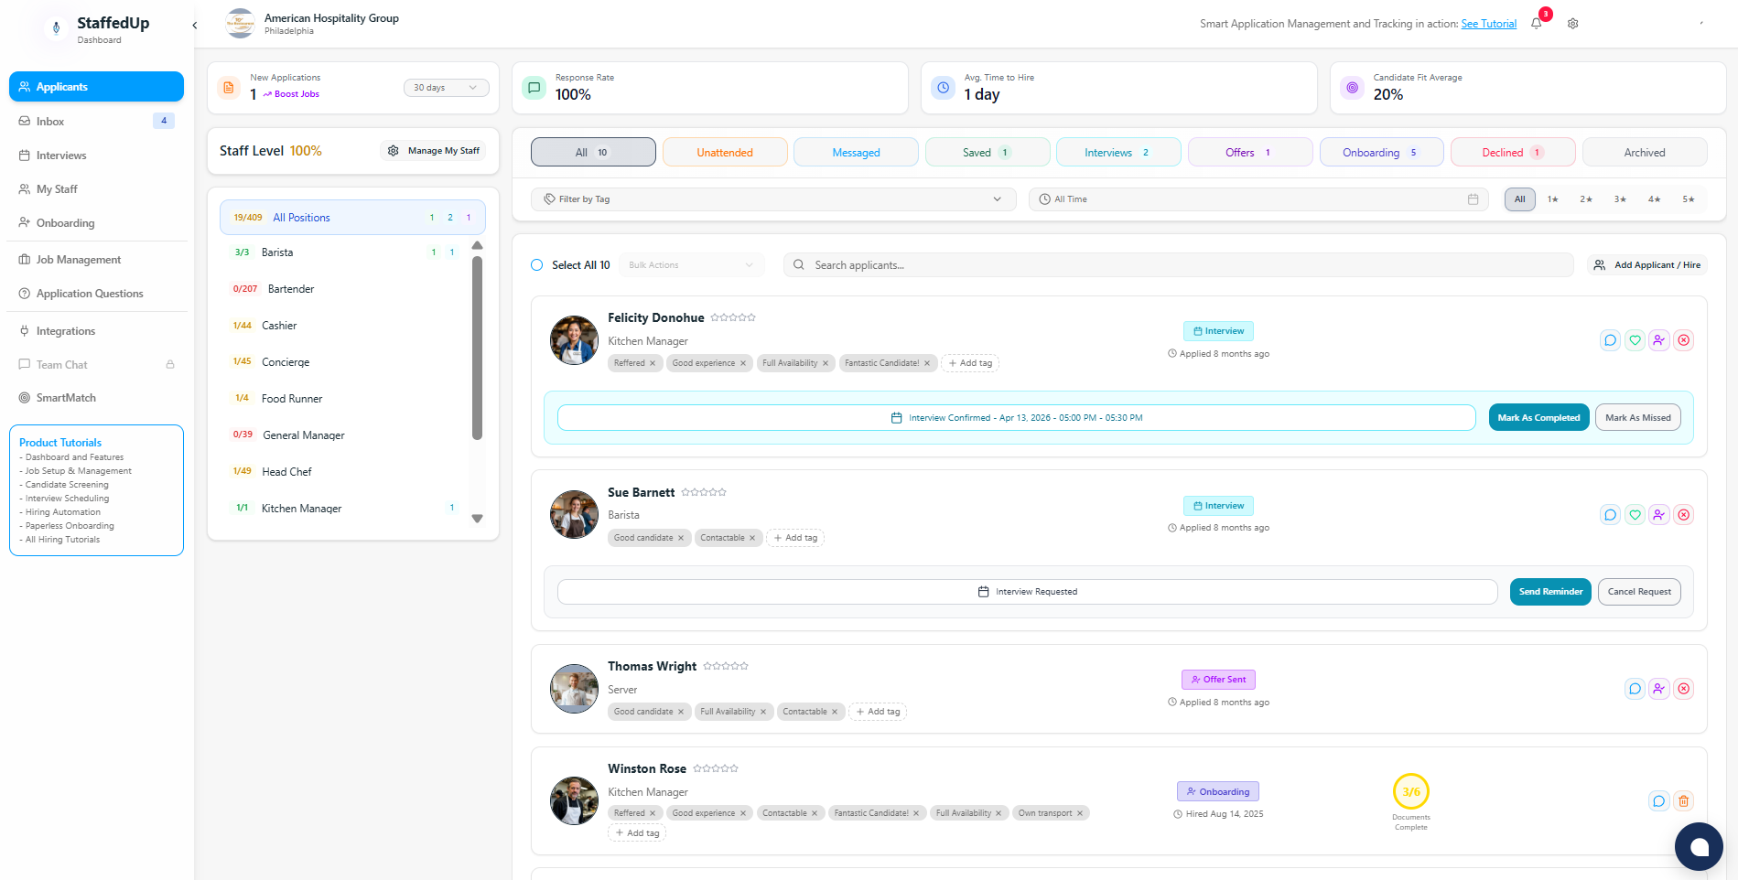Toggle Select All 10 radio button
This screenshot has width=1738, height=880.
pos(537,265)
